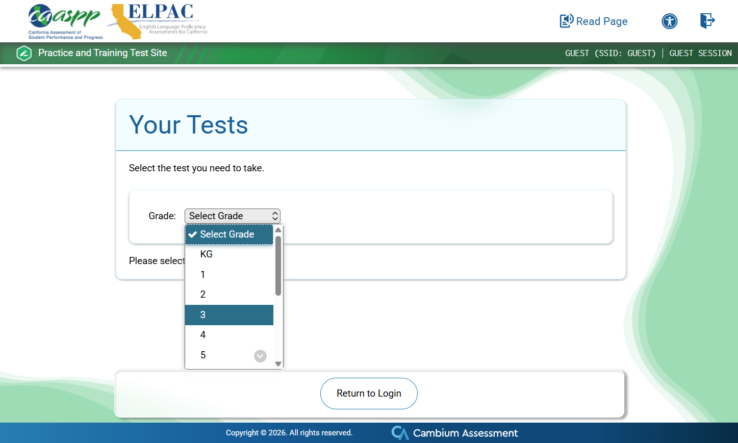The image size is (738, 443).
Task: Select KG from grade list
Action: [x=229, y=254]
